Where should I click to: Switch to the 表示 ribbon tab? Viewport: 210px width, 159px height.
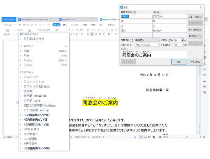pos(101,25)
